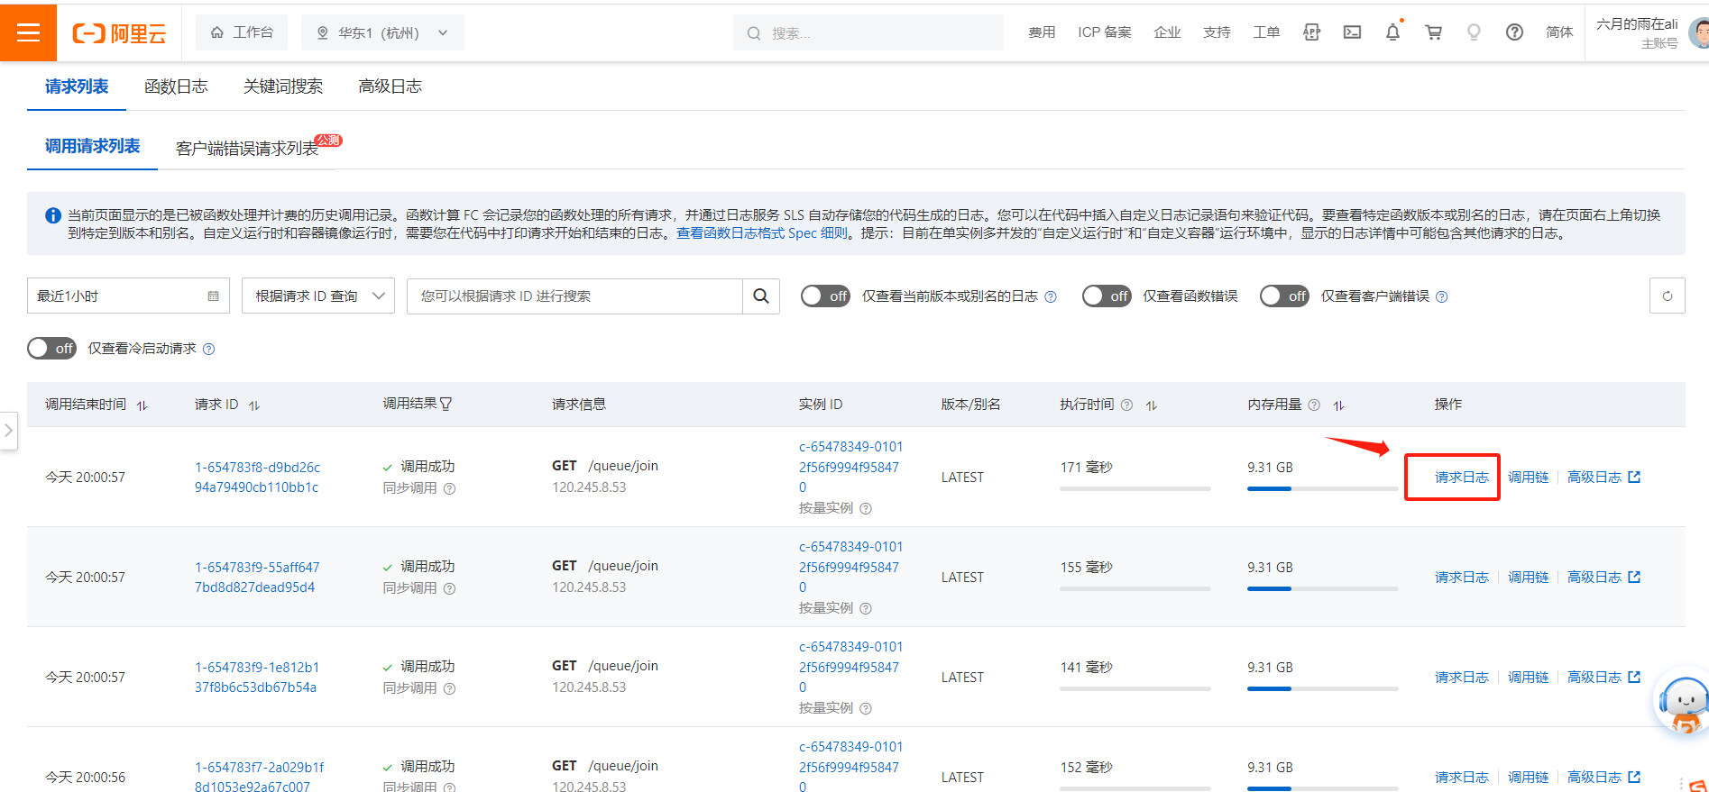The height and width of the screenshot is (792, 1709).
Task: Open 请求日志 for request 1-654783f9-55aff647
Action: (1462, 578)
